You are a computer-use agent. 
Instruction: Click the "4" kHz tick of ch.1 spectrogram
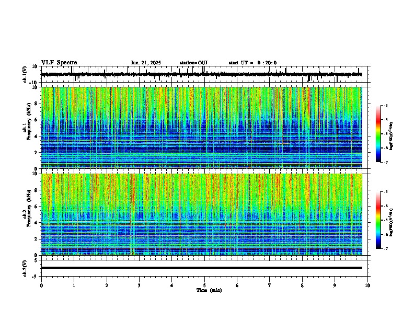37,136
